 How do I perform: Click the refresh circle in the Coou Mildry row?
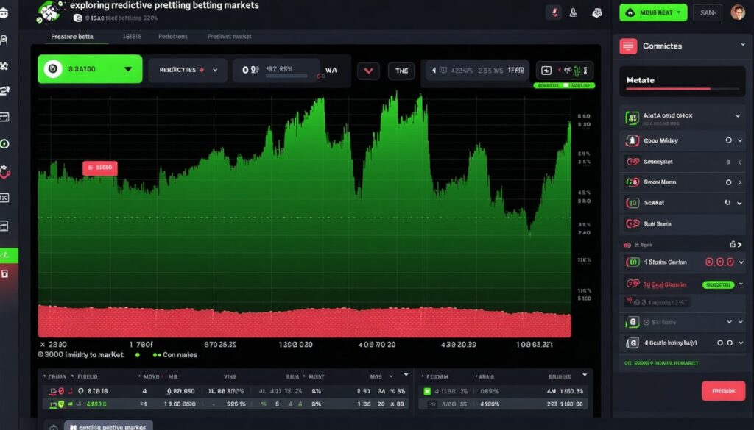[728, 140]
